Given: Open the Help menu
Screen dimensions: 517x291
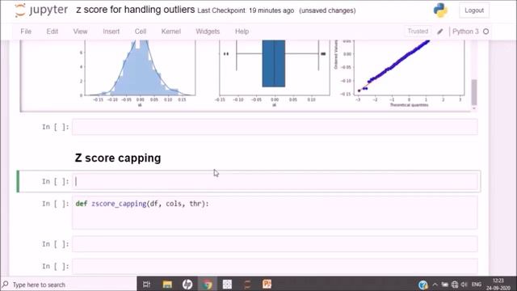Looking at the screenshot, I should [x=242, y=32].
